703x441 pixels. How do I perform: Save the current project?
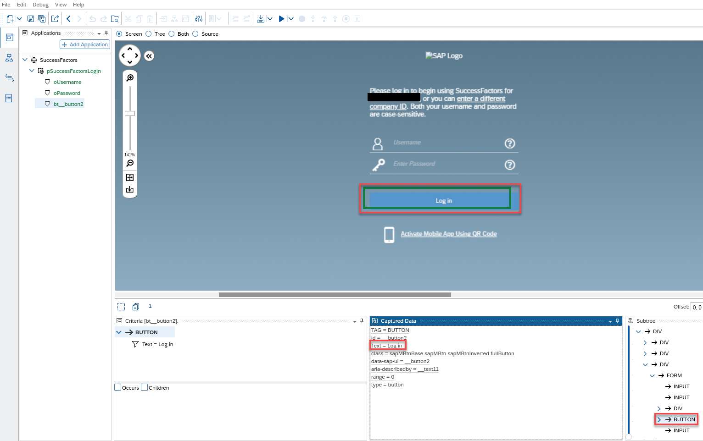click(31, 18)
